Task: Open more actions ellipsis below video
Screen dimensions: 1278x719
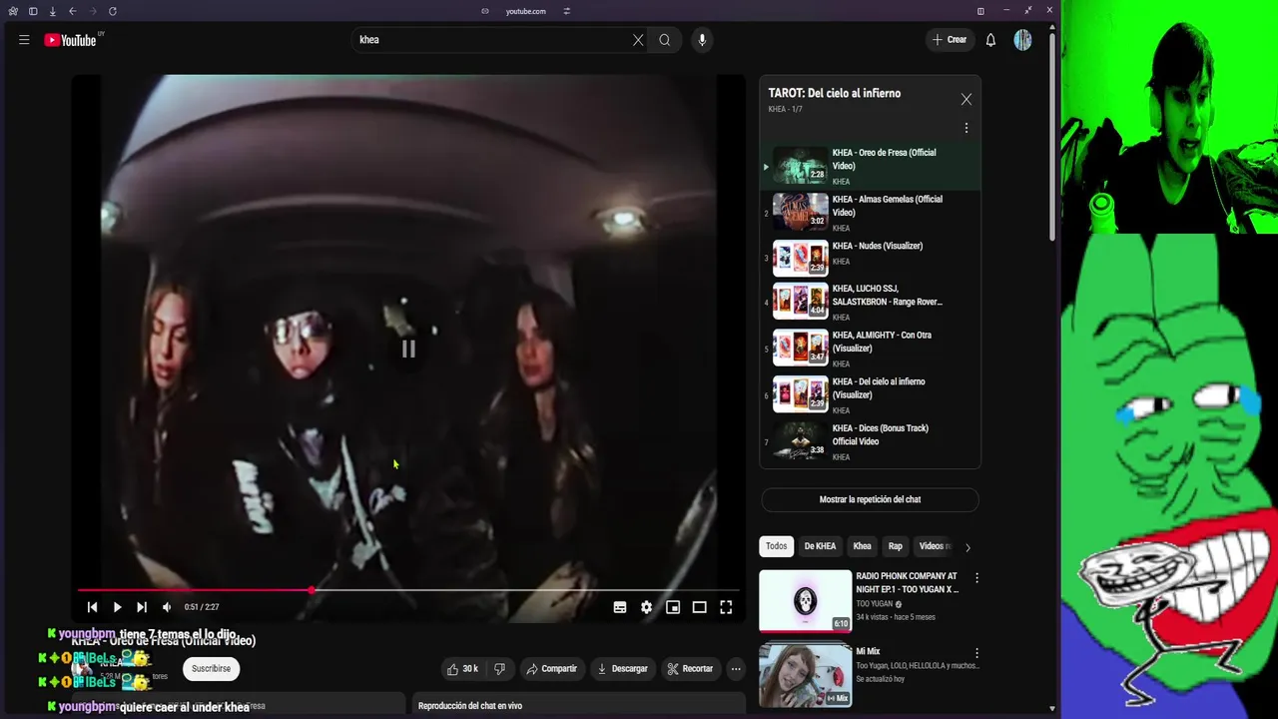Action: click(x=736, y=669)
